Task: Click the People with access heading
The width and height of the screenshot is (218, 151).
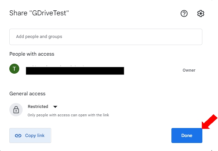Action: click(x=32, y=54)
